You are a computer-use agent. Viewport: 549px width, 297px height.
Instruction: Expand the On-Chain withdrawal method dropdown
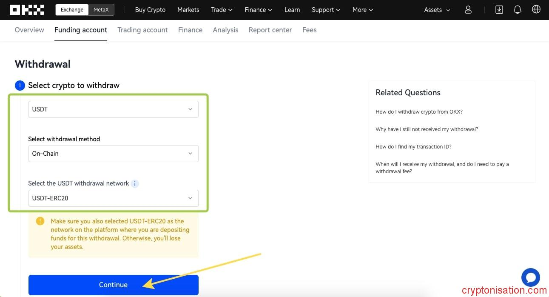coord(113,154)
